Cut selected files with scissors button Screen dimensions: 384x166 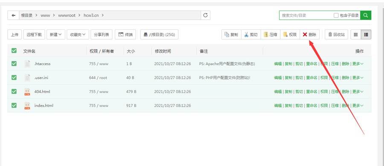pyautogui.click(x=251, y=35)
